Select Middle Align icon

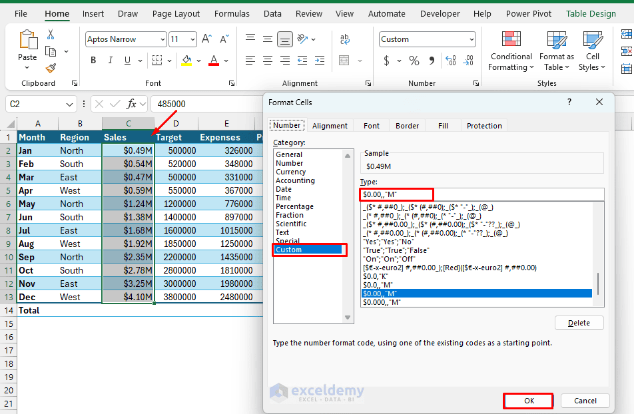[268, 39]
